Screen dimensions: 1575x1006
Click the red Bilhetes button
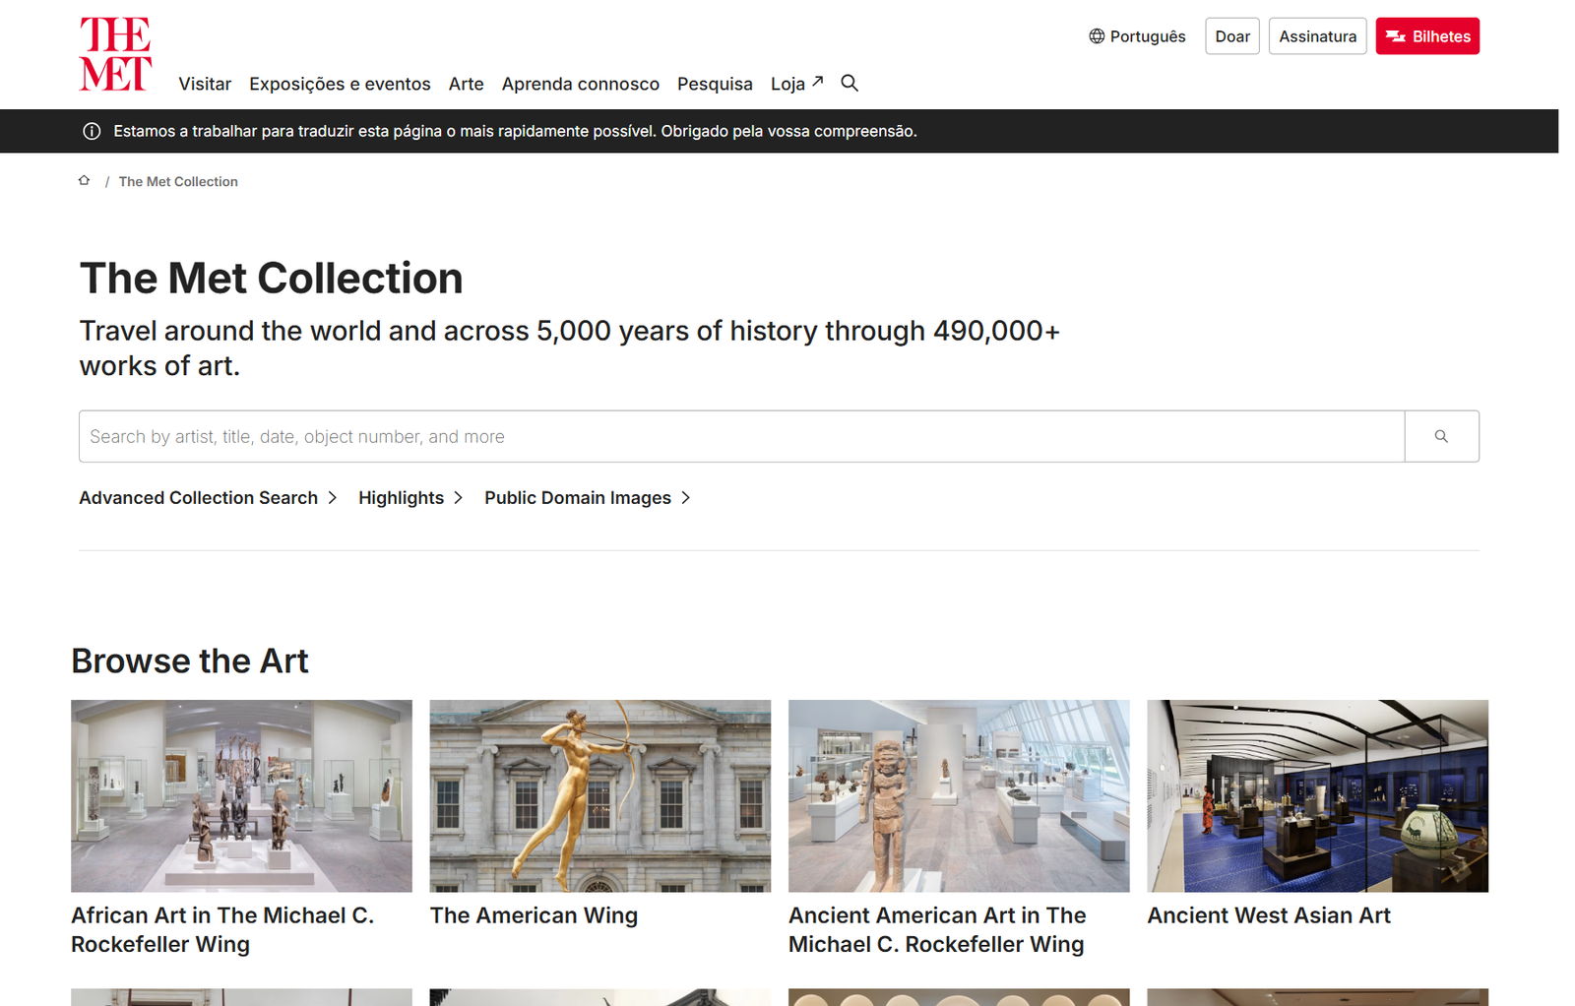click(1427, 36)
